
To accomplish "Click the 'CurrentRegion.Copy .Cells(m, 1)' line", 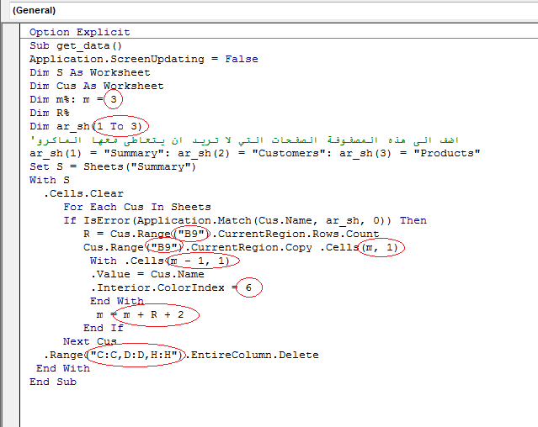I will tap(241, 247).
